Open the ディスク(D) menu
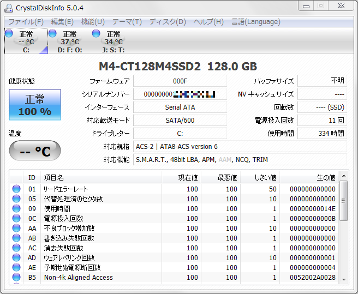This screenshot has width=358, height=294. pyautogui.click(x=168, y=22)
